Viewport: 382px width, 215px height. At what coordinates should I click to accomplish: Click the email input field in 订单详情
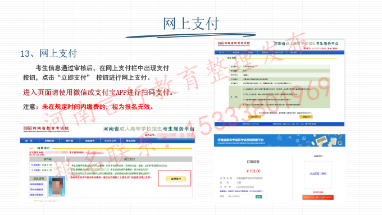point(240,196)
